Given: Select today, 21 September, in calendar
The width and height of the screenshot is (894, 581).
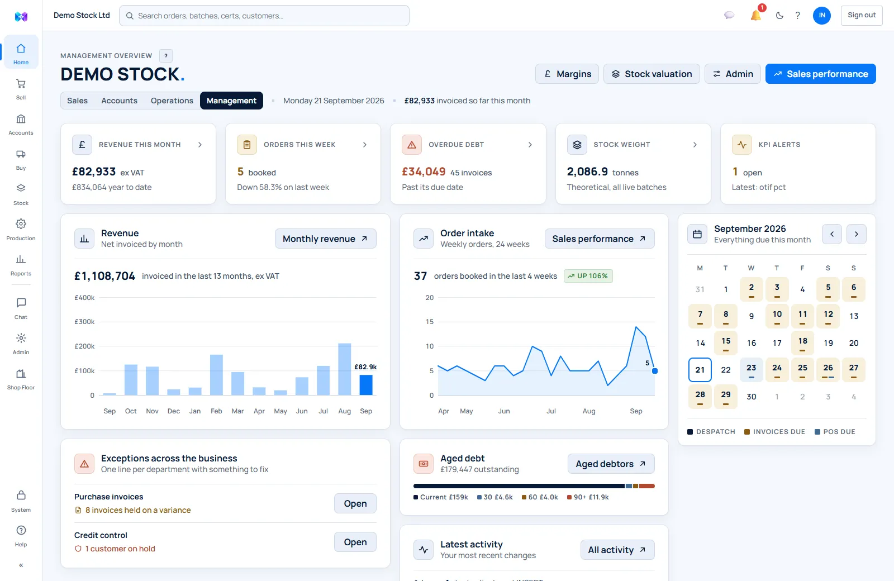Looking at the screenshot, I should click(x=700, y=370).
